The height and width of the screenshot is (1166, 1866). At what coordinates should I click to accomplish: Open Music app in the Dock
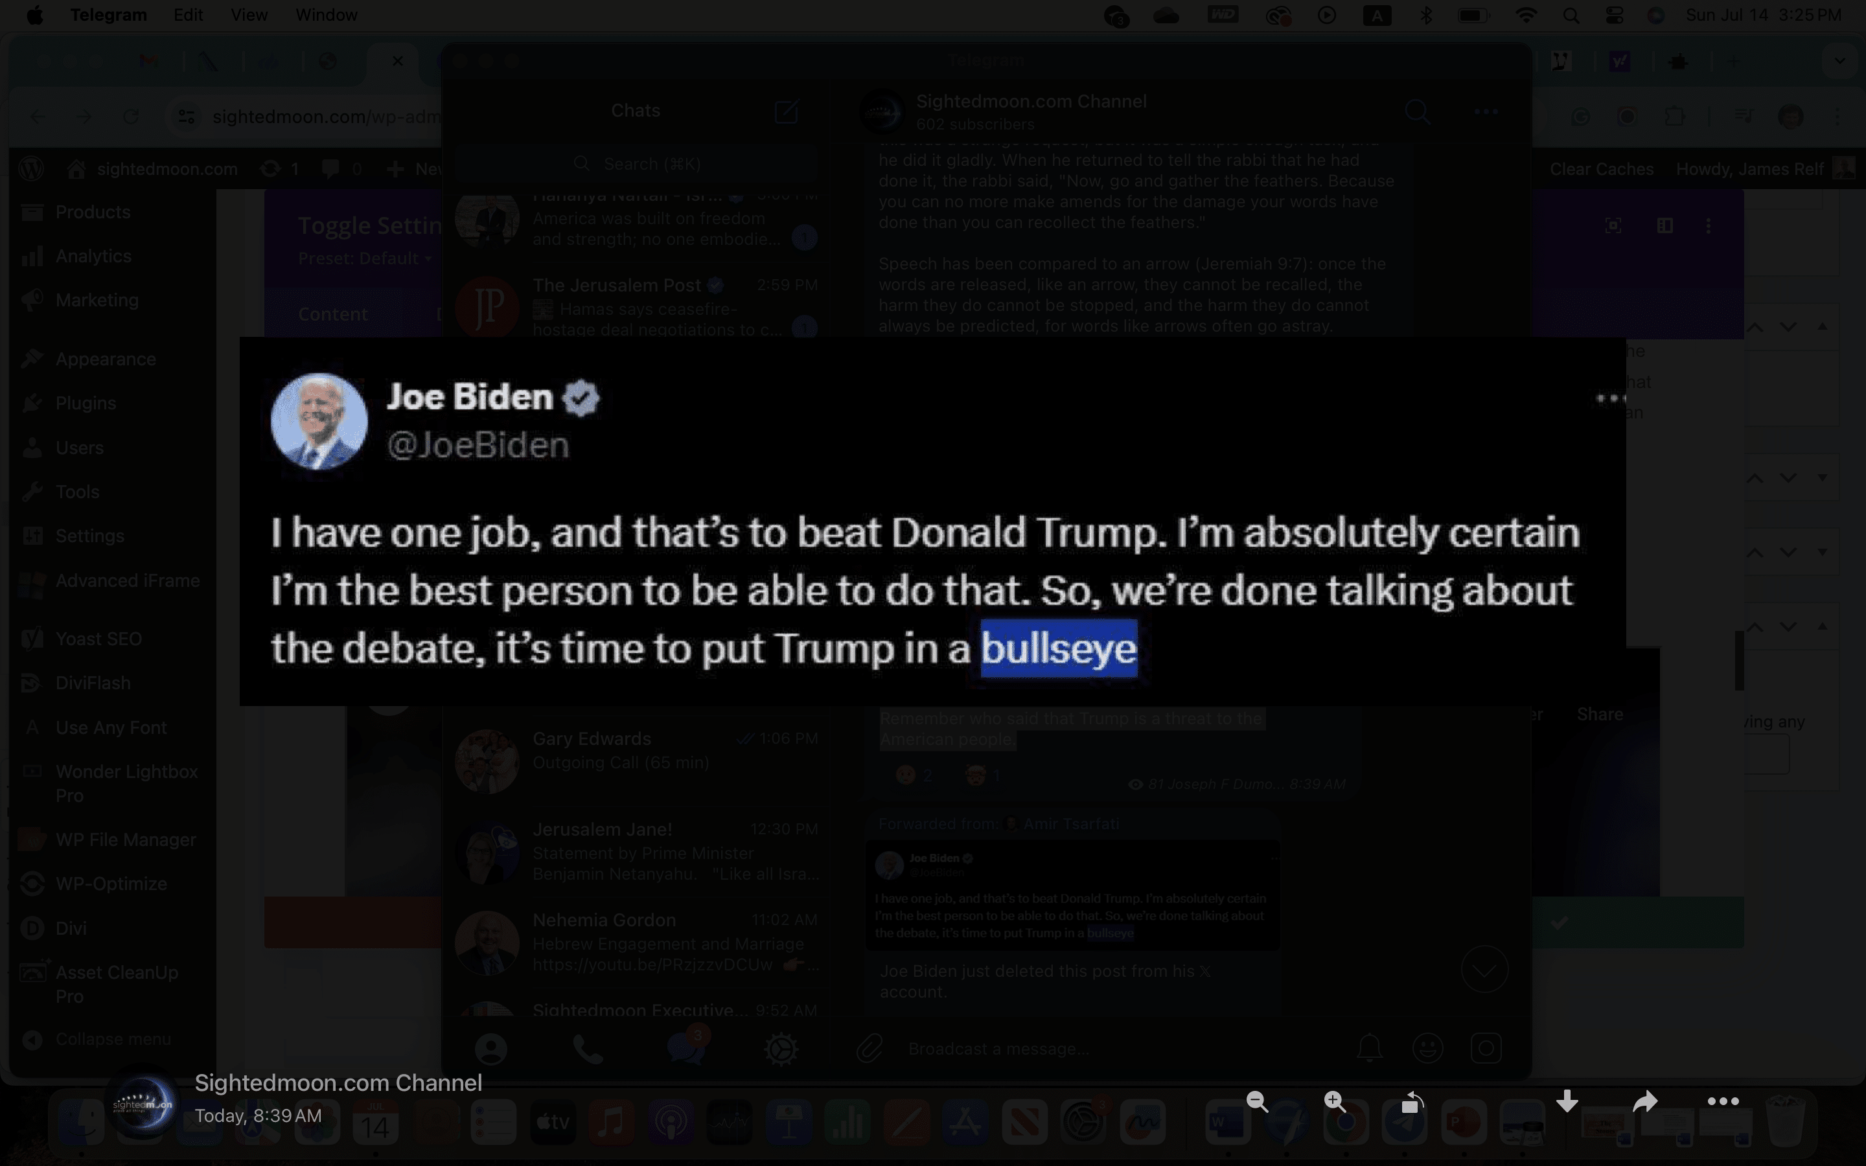612,1123
